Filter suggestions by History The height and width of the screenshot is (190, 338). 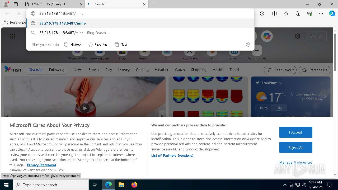(x=72, y=45)
